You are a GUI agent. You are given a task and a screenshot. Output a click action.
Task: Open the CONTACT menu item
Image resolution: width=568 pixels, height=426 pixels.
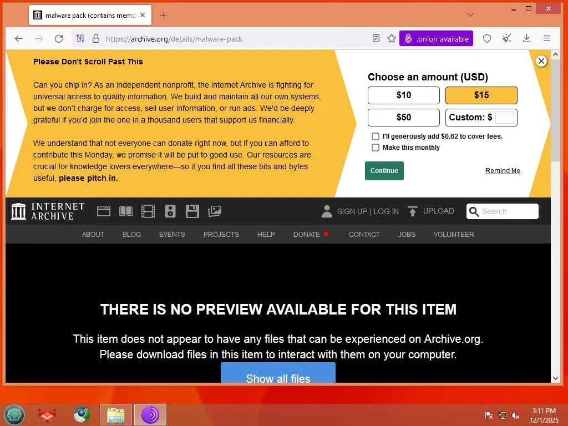click(364, 235)
